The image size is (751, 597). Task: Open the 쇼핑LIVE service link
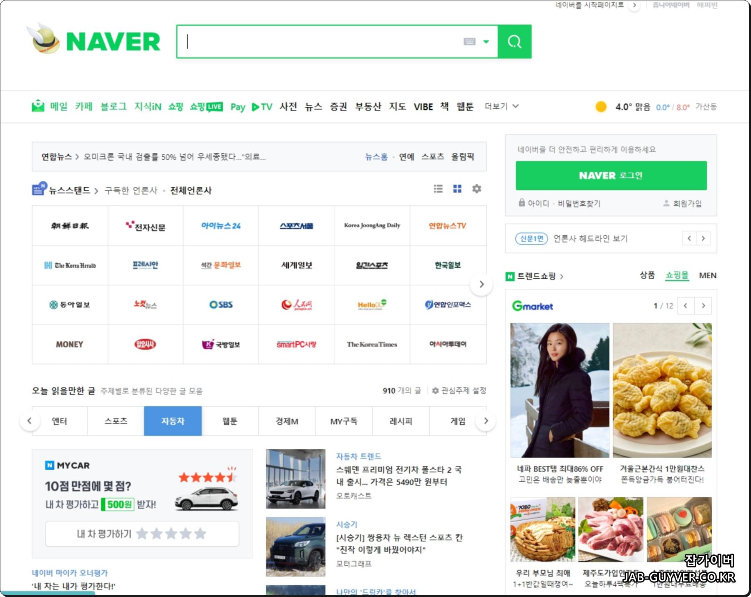tap(206, 106)
